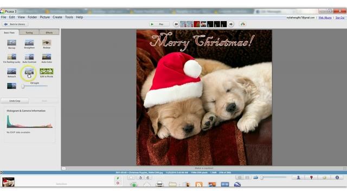Image resolution: width=347 pixels, height=195 pixels.
Task: Apply Auto Color to the photo
Action: pyautogui.click(x=47, y=58)
